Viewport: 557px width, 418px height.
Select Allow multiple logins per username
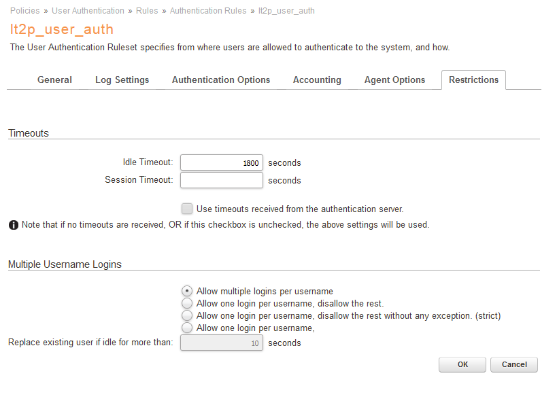[187, 291]
